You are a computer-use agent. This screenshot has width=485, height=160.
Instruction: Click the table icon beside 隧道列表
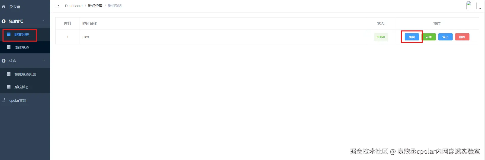coord(9,34)
